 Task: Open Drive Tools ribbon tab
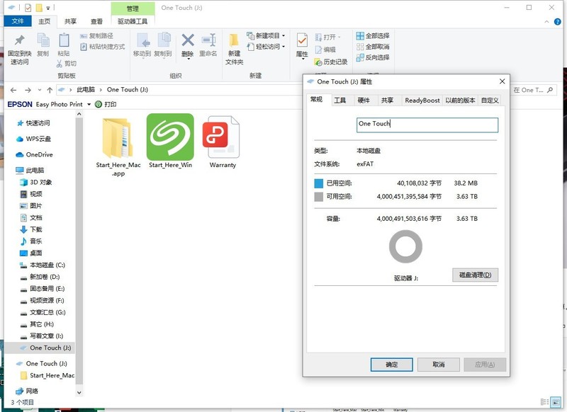pos(133,21)
